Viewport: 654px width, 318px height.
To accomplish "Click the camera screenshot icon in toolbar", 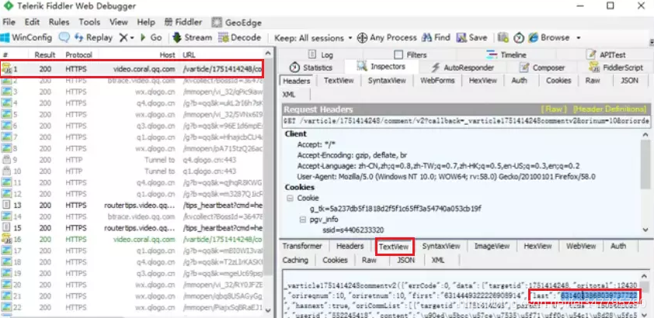I will point(503,37).
